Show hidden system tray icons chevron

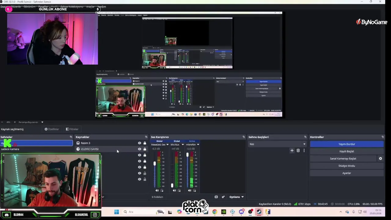[341, 212]
